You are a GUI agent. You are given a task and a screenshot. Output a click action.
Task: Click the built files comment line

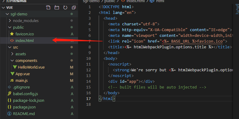coord(157,87)
